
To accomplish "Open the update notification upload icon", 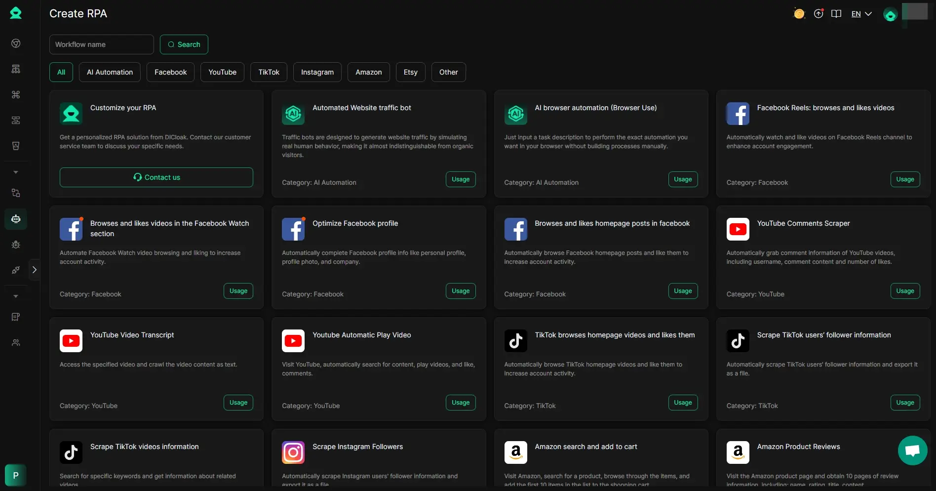I will pyautogui.click(x=819, y=14).
